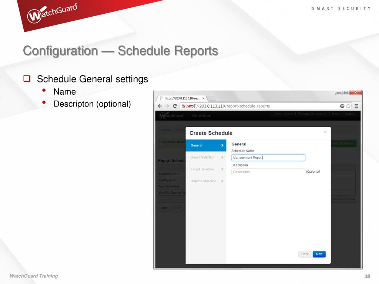The image size is (379, 284).
Task: Open a new browser tab
Action: (x=212, y=98)
